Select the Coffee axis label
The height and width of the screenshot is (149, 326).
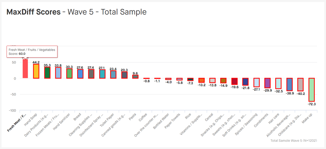144,117
